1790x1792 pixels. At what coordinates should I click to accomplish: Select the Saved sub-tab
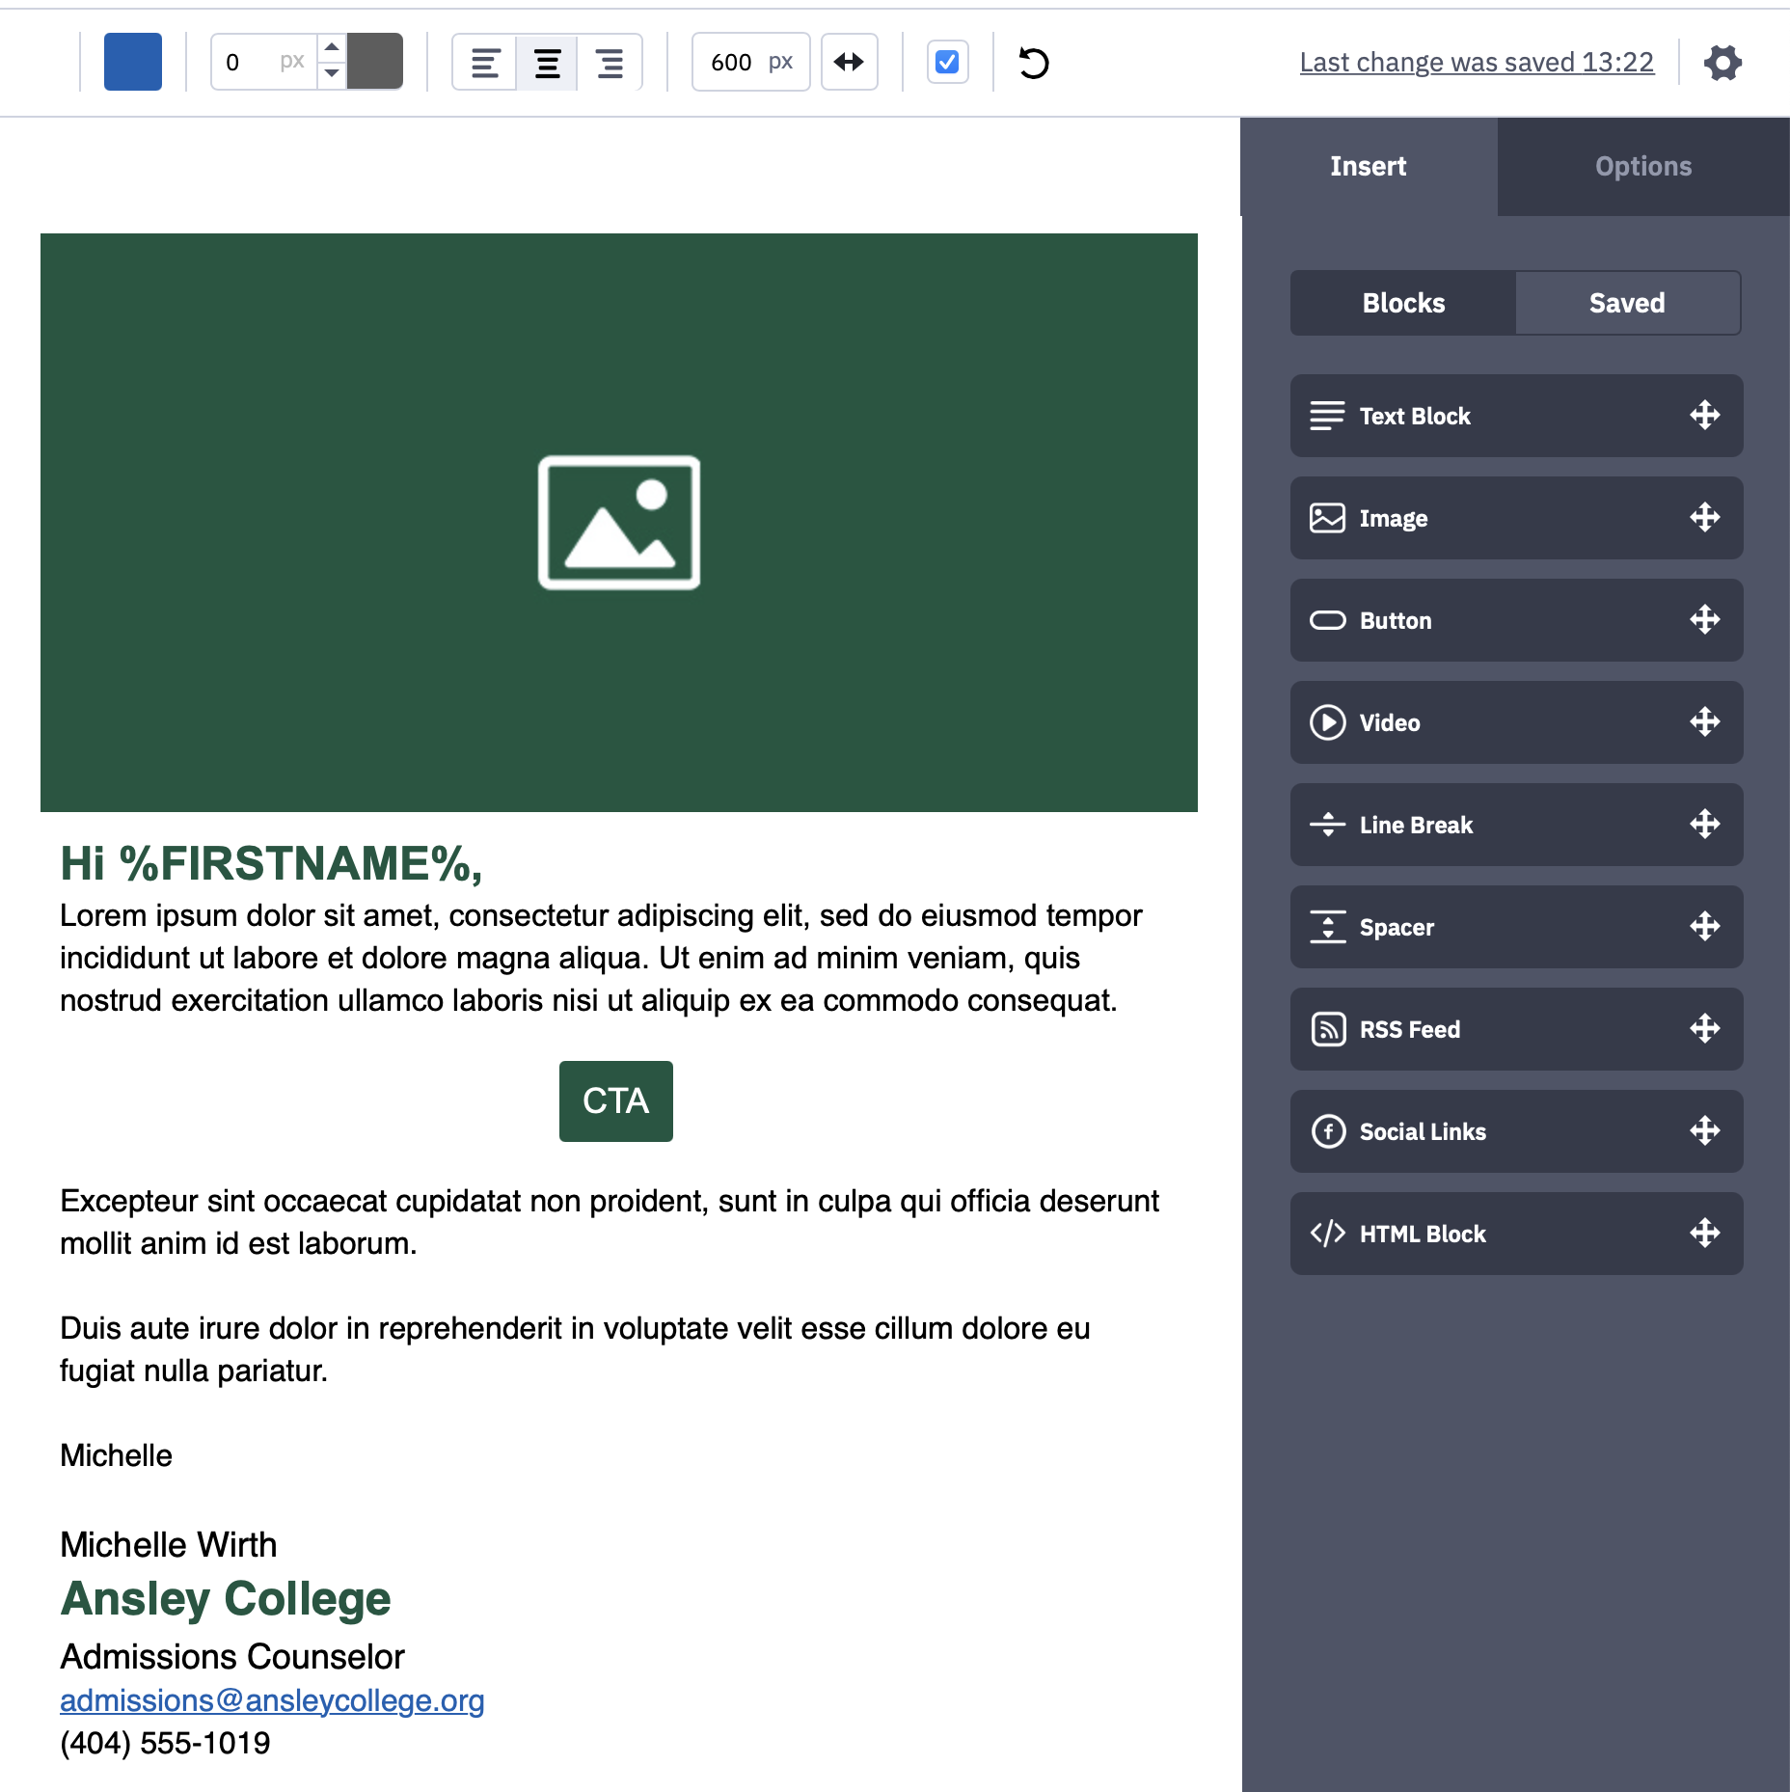tap(1628, 303)
